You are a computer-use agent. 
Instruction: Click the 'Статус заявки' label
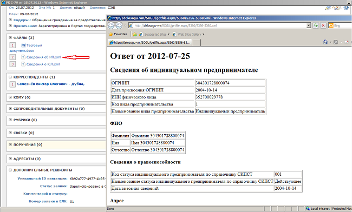coord(54,186)
